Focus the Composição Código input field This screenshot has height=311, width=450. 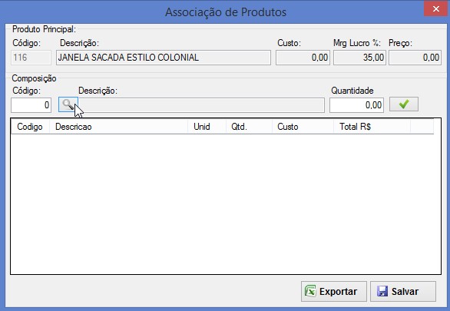pyautogui.click(x=31, y=105)
